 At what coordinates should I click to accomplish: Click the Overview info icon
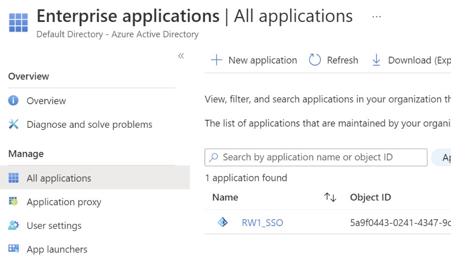pos(13,101)
